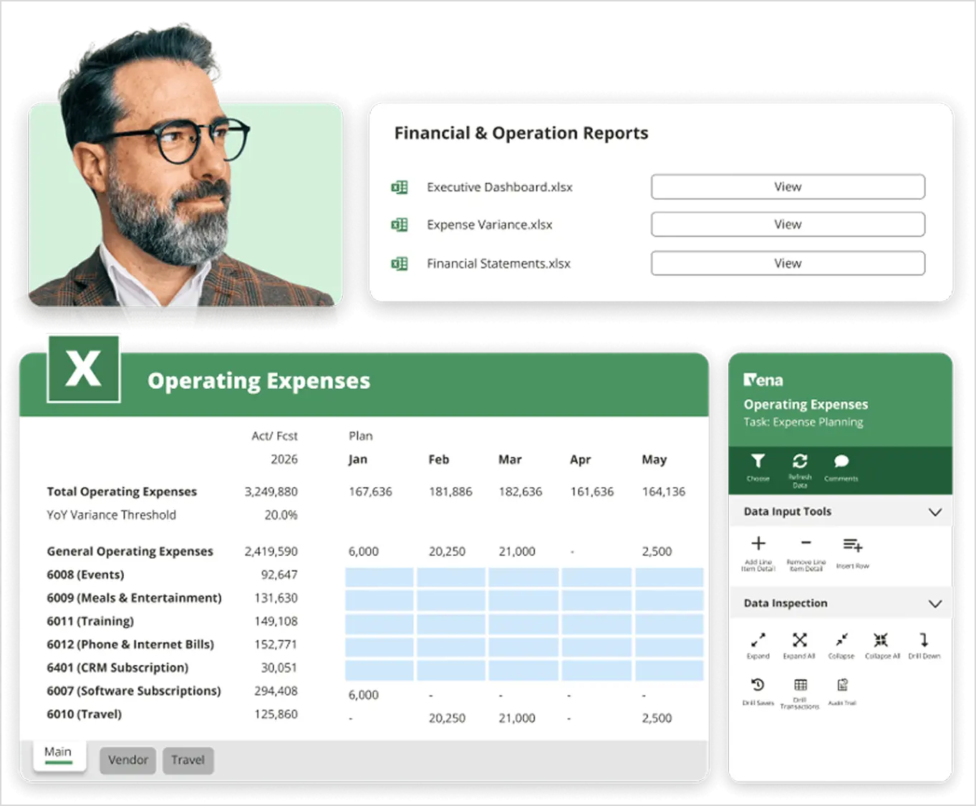The height and width of the screenshot is (806, 976).
Task: Click Excel file icon beside Executive Dashboard.xlsx
Action: (400, 187)
